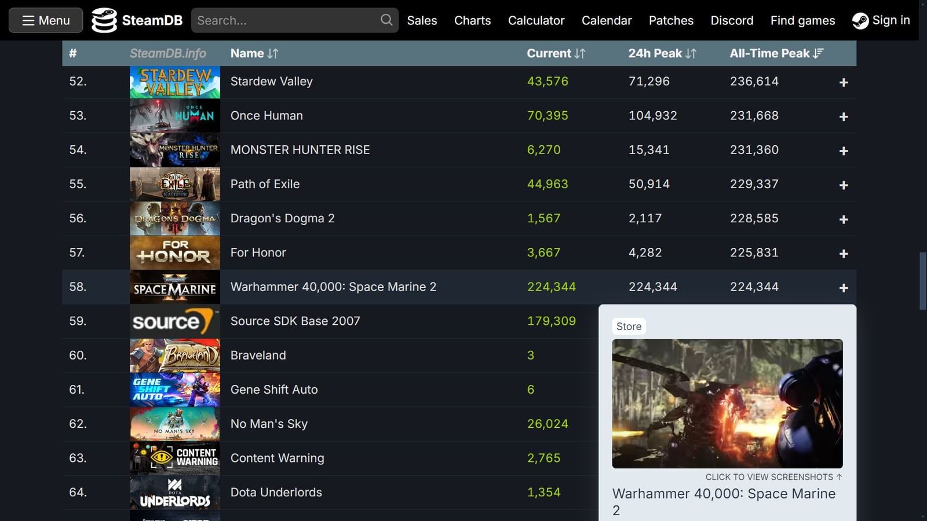Click the plus icon beside Stardew Valley
Viewport: 927px width, 521px height.
[x=844, y=82]
